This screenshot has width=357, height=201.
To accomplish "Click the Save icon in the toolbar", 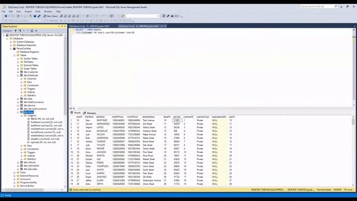I will 35,16.
